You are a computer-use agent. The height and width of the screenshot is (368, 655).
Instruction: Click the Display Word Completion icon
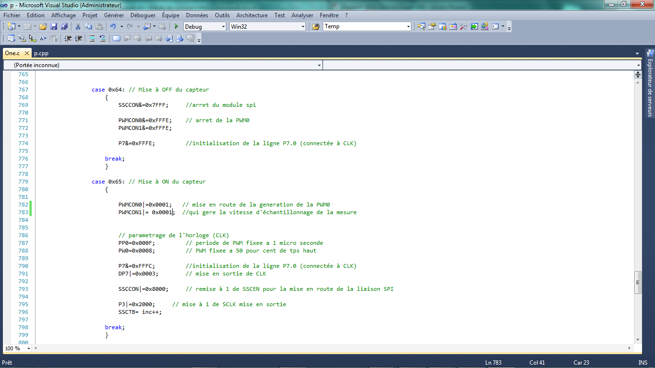(x=43, y=39)
